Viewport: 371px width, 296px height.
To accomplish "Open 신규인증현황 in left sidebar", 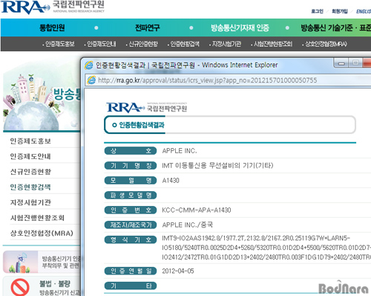I will click(30, 172).
